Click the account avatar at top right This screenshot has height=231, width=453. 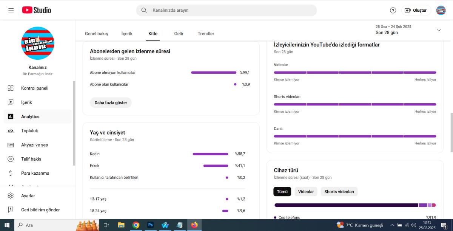point(441,10)
